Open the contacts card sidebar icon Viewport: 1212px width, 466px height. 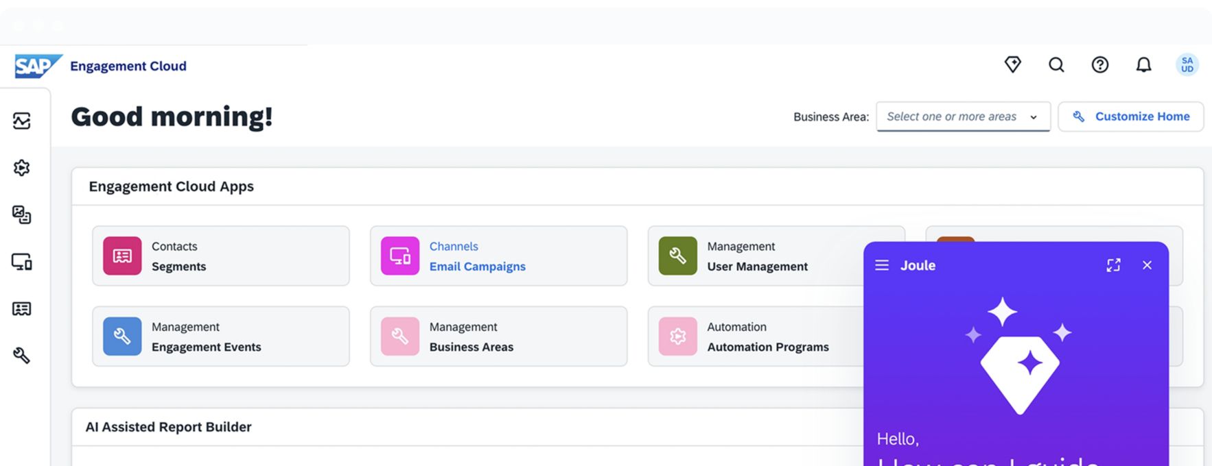click(22, 308)
